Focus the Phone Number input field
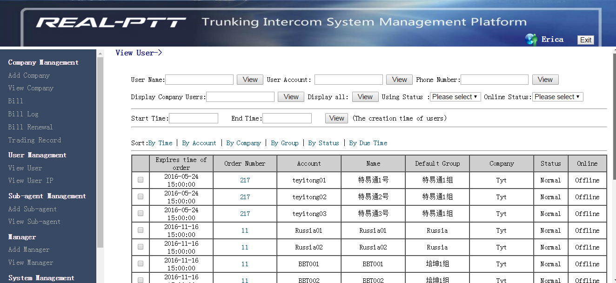The width and height of the screenshot is (616, 283). 495,80
